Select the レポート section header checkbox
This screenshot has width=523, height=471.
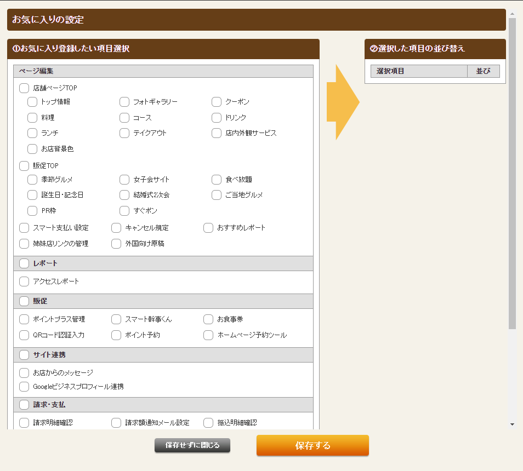[x=24, y=263]
